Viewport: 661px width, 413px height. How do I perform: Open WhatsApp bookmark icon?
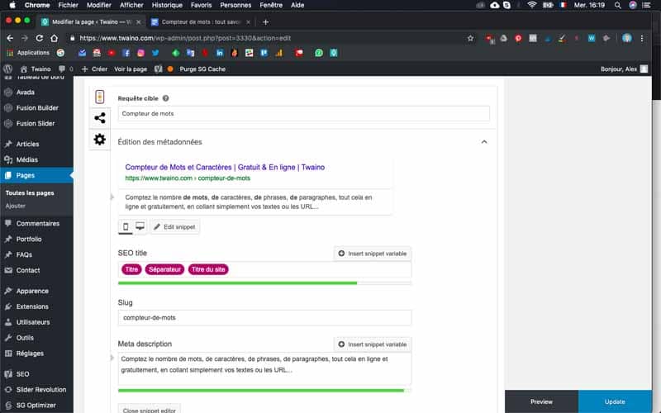[319, 53]
